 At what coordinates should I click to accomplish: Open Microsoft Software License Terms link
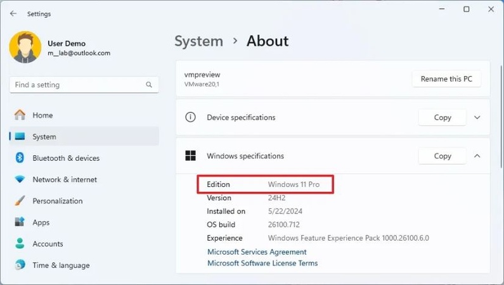pos(262,263)
